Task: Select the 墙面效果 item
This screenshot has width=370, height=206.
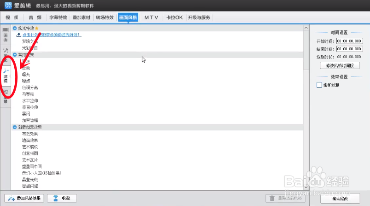Action: click(x=30, y=141)
